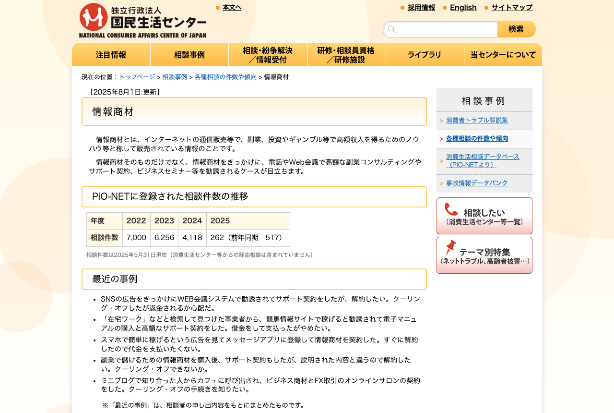
Task: Click the 相談件数は2025年5月31日現在 table footnote
Action: [200, 255]
